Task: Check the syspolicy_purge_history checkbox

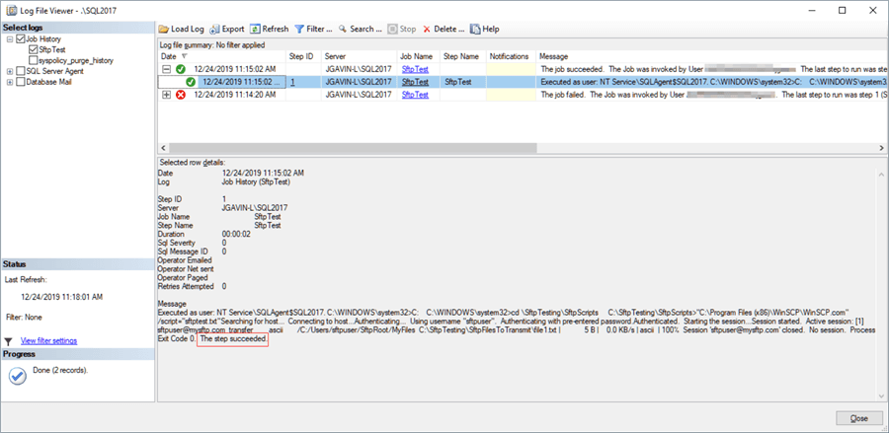Action: point(34,60)
